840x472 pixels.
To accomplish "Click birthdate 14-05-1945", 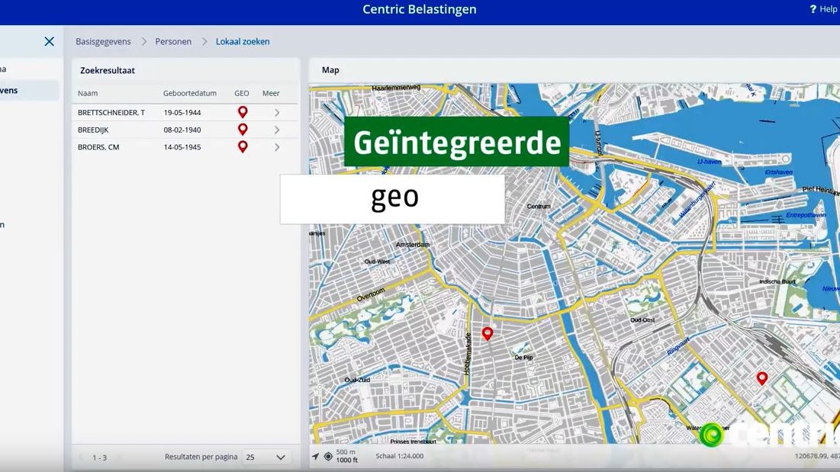I will [182, 146].
